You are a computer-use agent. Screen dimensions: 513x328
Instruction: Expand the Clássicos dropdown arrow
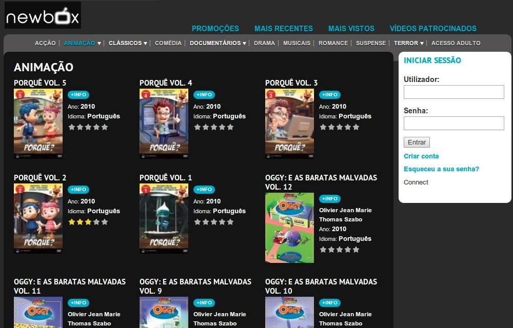click(x=145, y=44)
